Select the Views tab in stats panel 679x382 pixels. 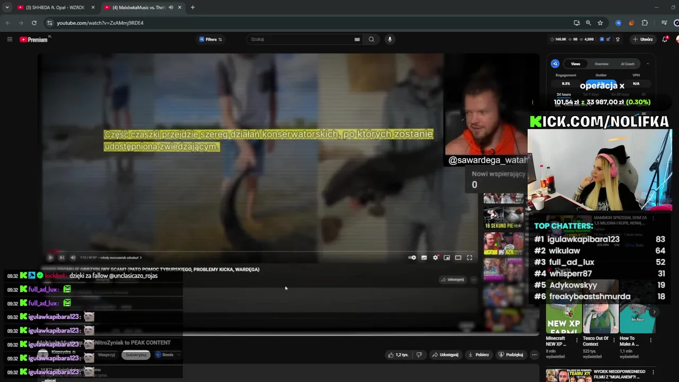(576, 64)
